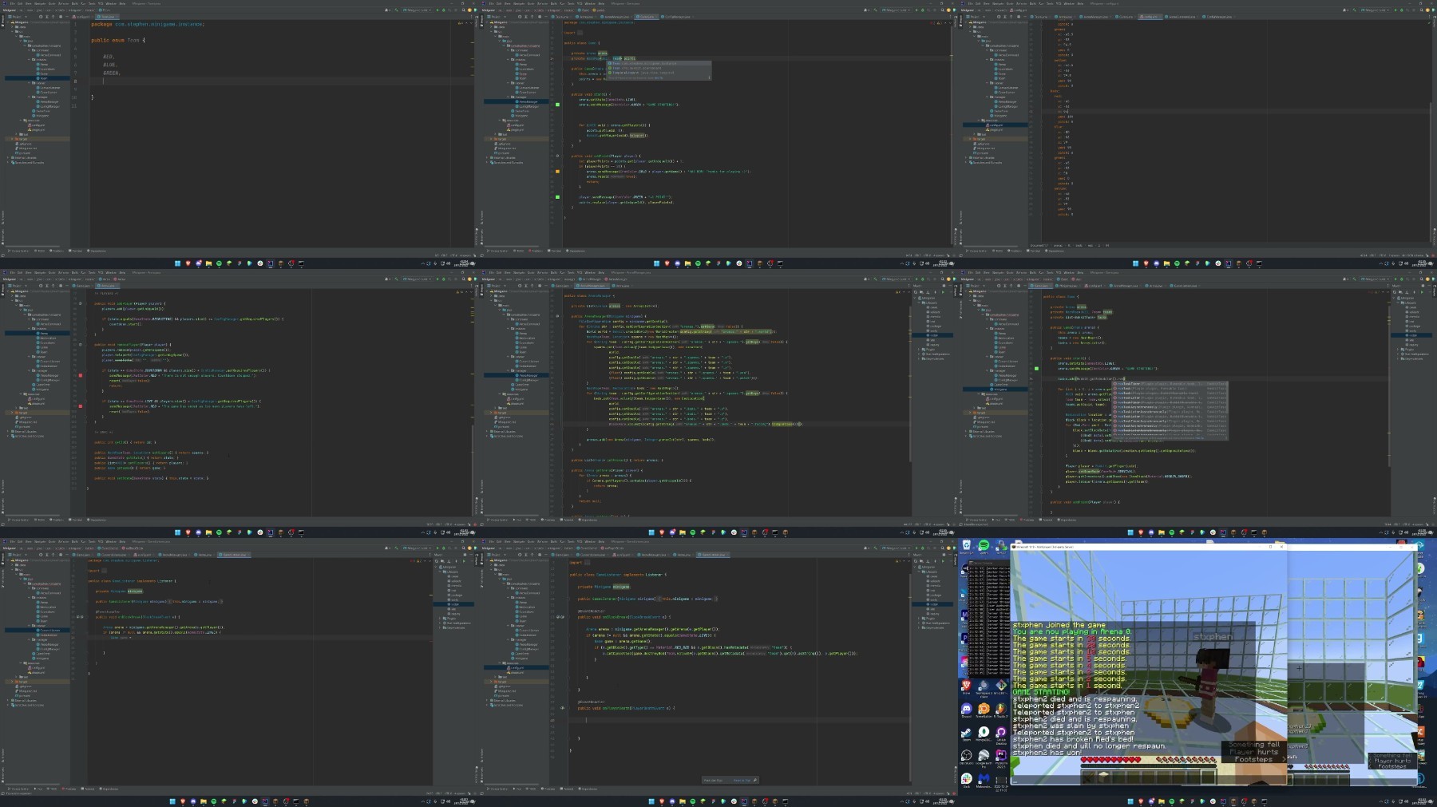Open Help menu in top-left screenshot

(122, 3)
